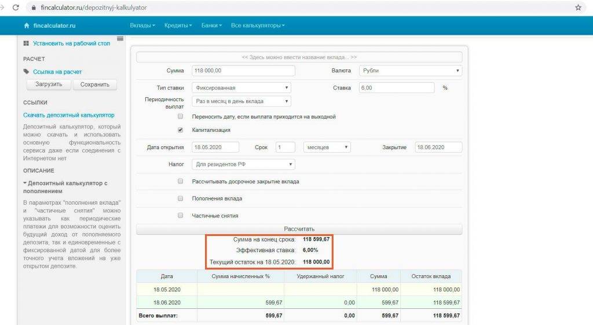Click the grid icon for Установить на рабочий стол
Screen dimensions: 593x325
coord(27,43)
